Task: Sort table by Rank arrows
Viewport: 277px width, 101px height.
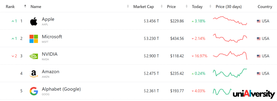Action: click(25, 6)
